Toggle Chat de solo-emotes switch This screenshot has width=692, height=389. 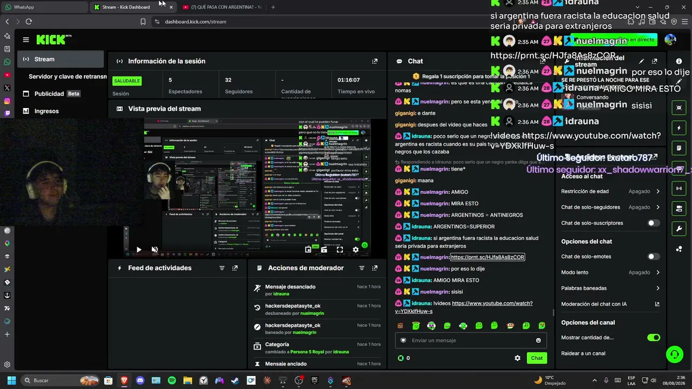coord(654,257)
